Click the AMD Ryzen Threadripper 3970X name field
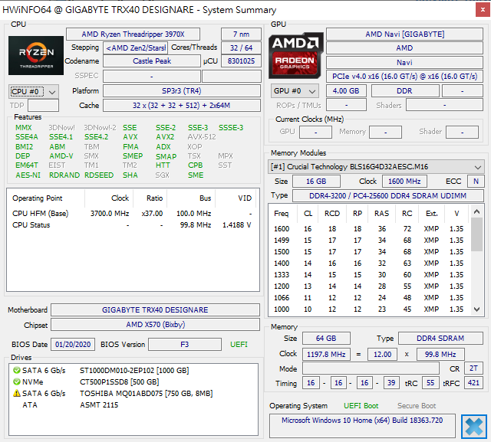This screenshot has width=491, height=442. click(x=133, y=34)
